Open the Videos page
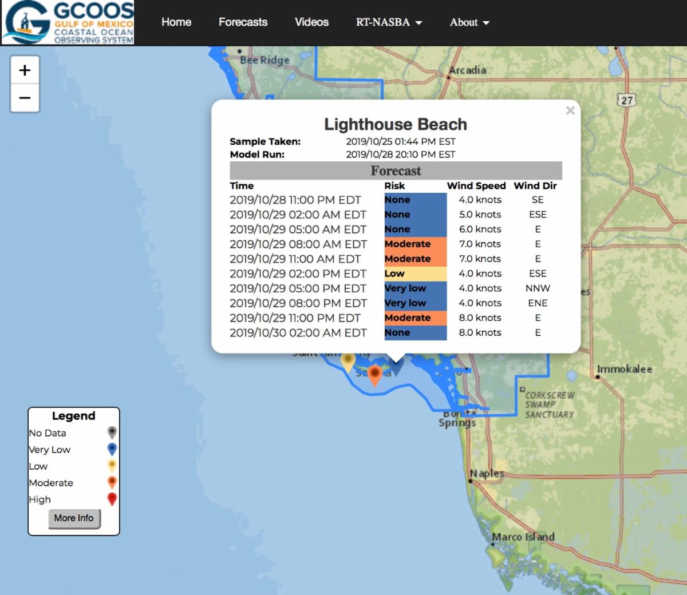The image size is (687, 595). (311, 22)
